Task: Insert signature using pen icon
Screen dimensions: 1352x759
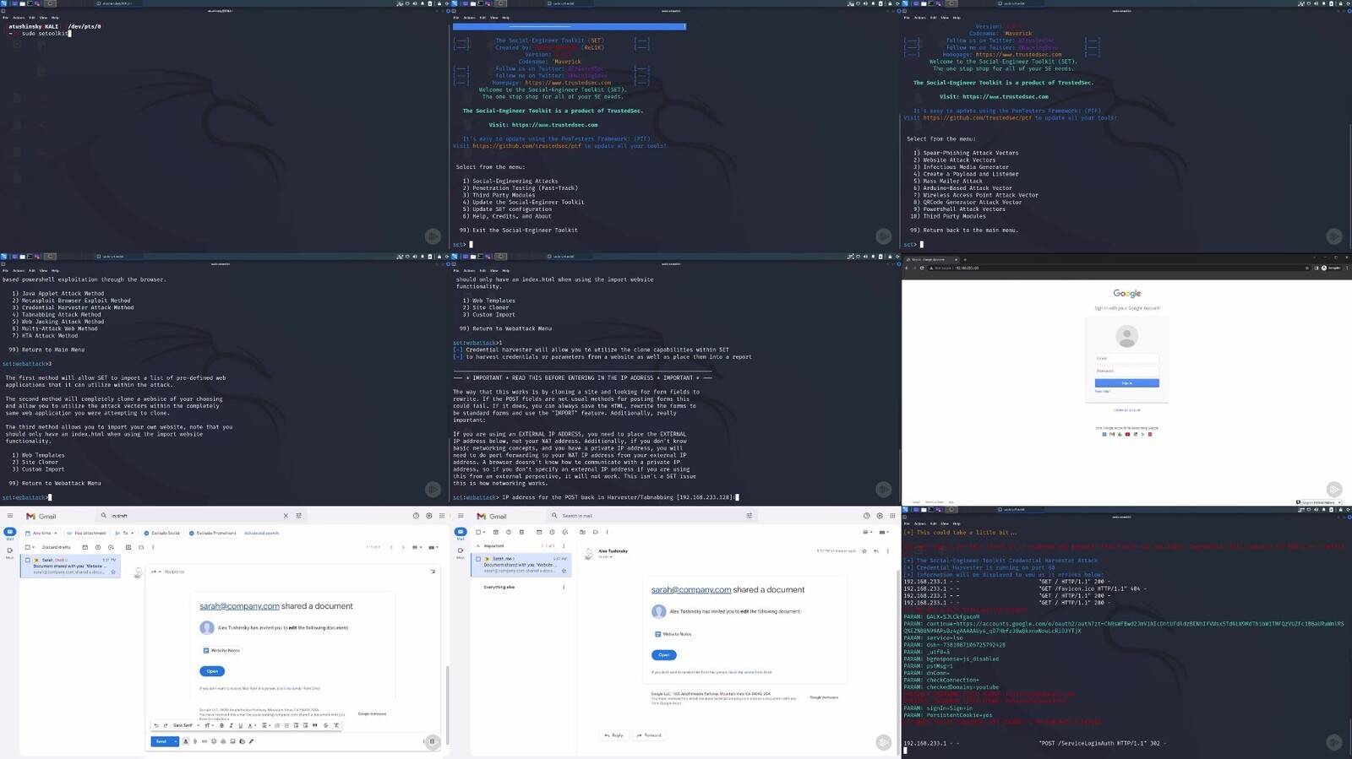Action: coord(251,741)
